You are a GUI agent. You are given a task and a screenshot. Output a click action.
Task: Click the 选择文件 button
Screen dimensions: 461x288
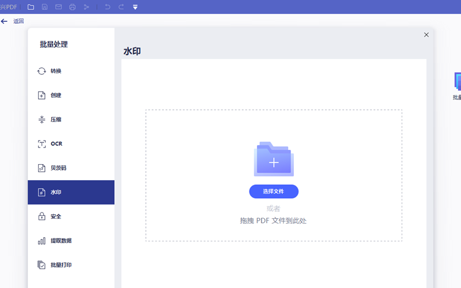[x=274, y=191]
